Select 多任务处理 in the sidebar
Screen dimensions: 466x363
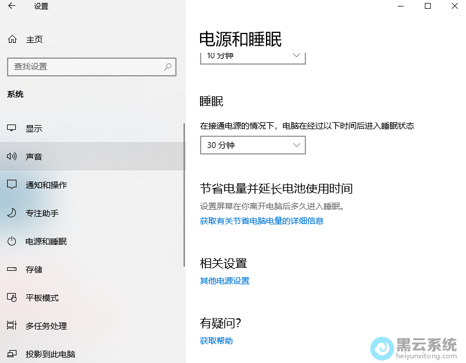click(x=46, y=326)
